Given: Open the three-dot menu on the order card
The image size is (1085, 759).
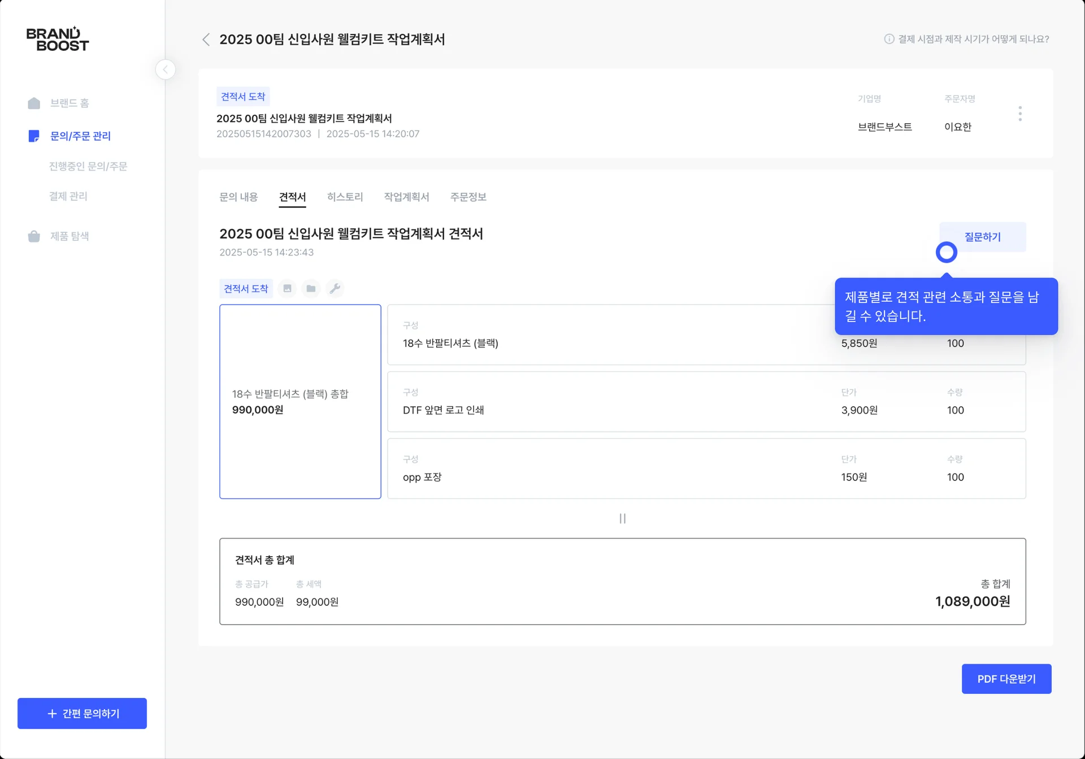Looking at the screenshot, I should pos(1020,114).
